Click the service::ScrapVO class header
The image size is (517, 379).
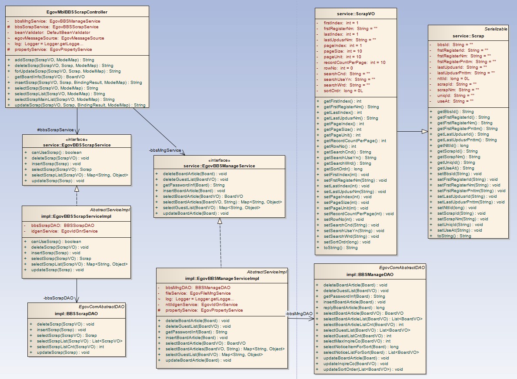[356, 14]
